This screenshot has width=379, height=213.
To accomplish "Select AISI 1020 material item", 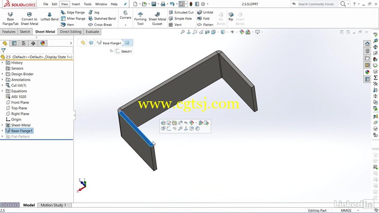I will coord(16,97).
